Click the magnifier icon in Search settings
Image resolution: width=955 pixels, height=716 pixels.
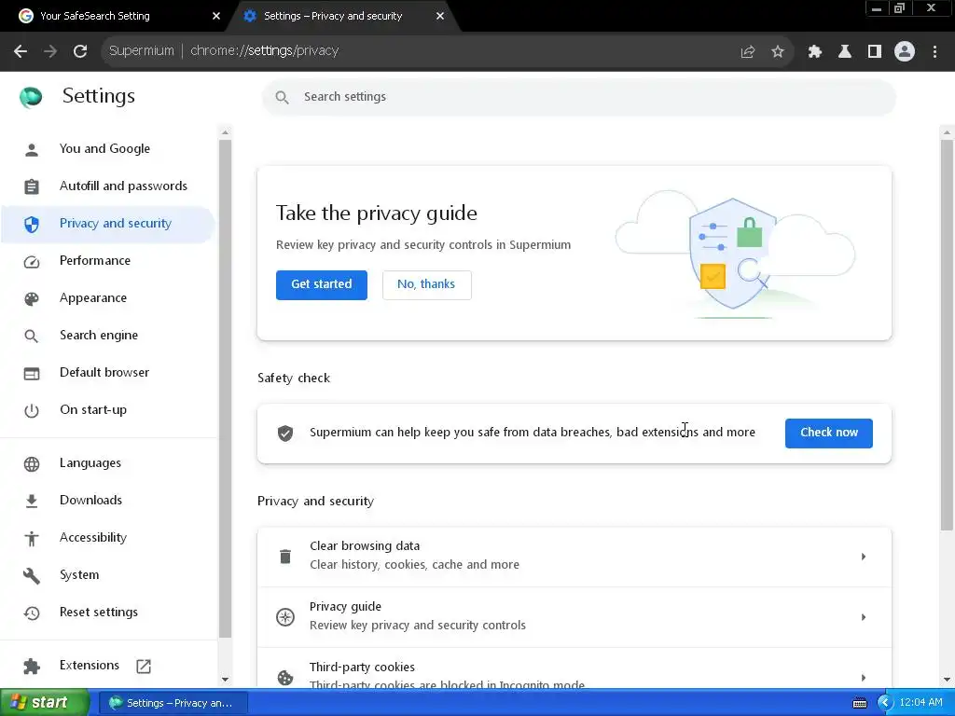(x=282, y=97)
